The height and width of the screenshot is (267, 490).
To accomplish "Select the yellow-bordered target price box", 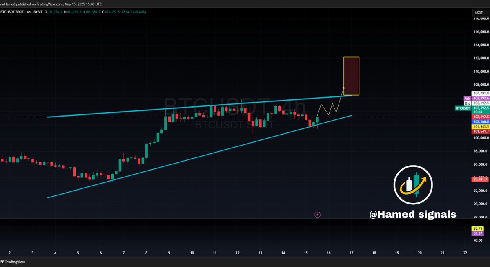I will [x=351, y=76].
